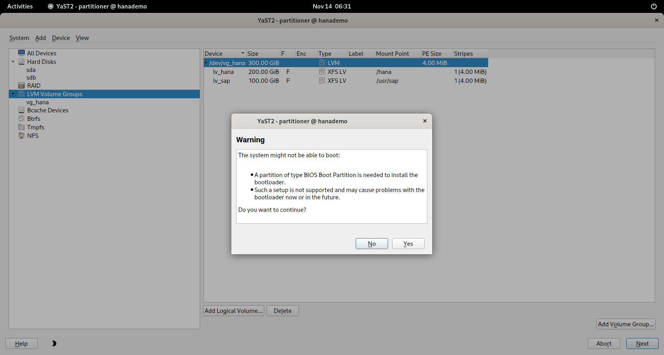Viewport: 664px width, 355px height.
Task: Click the Delete button
Action: [x=283, y=311]
